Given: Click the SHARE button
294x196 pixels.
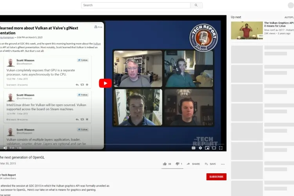Looking at the screenshot, I should click(194, 164).
